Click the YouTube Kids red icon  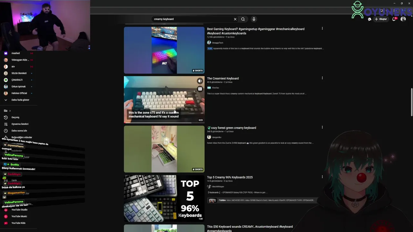coord(5,223)
